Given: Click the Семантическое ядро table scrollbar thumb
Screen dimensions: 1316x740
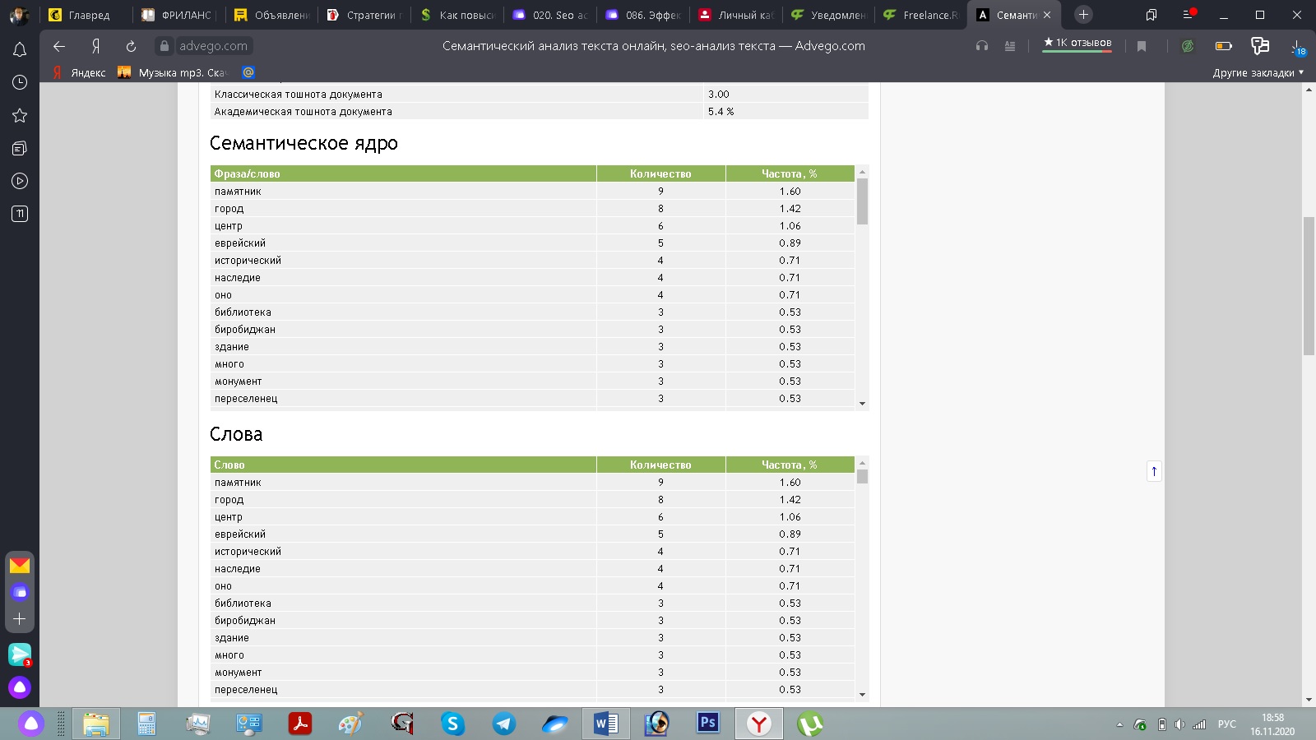Looking at the screenshot, I should [862, 201].
